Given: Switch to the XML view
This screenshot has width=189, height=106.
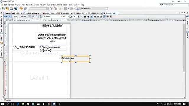Looking at the screenshot, I should pos(16,16).
